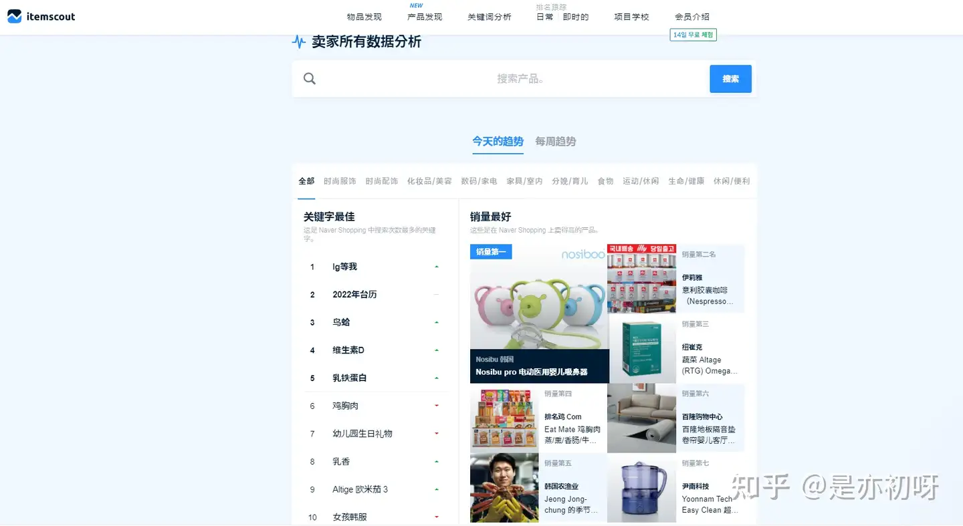Click down-trend arrow for 女孩韩服
The image size is (963, 526).
tap(437, 517)
